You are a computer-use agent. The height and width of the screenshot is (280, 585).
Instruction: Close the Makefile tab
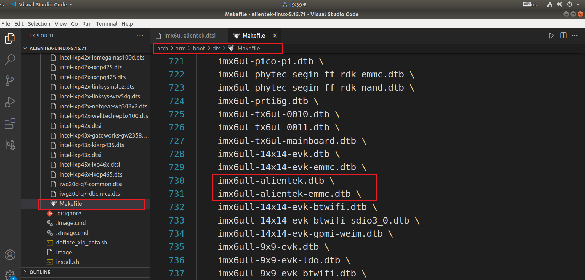[275, 36]
